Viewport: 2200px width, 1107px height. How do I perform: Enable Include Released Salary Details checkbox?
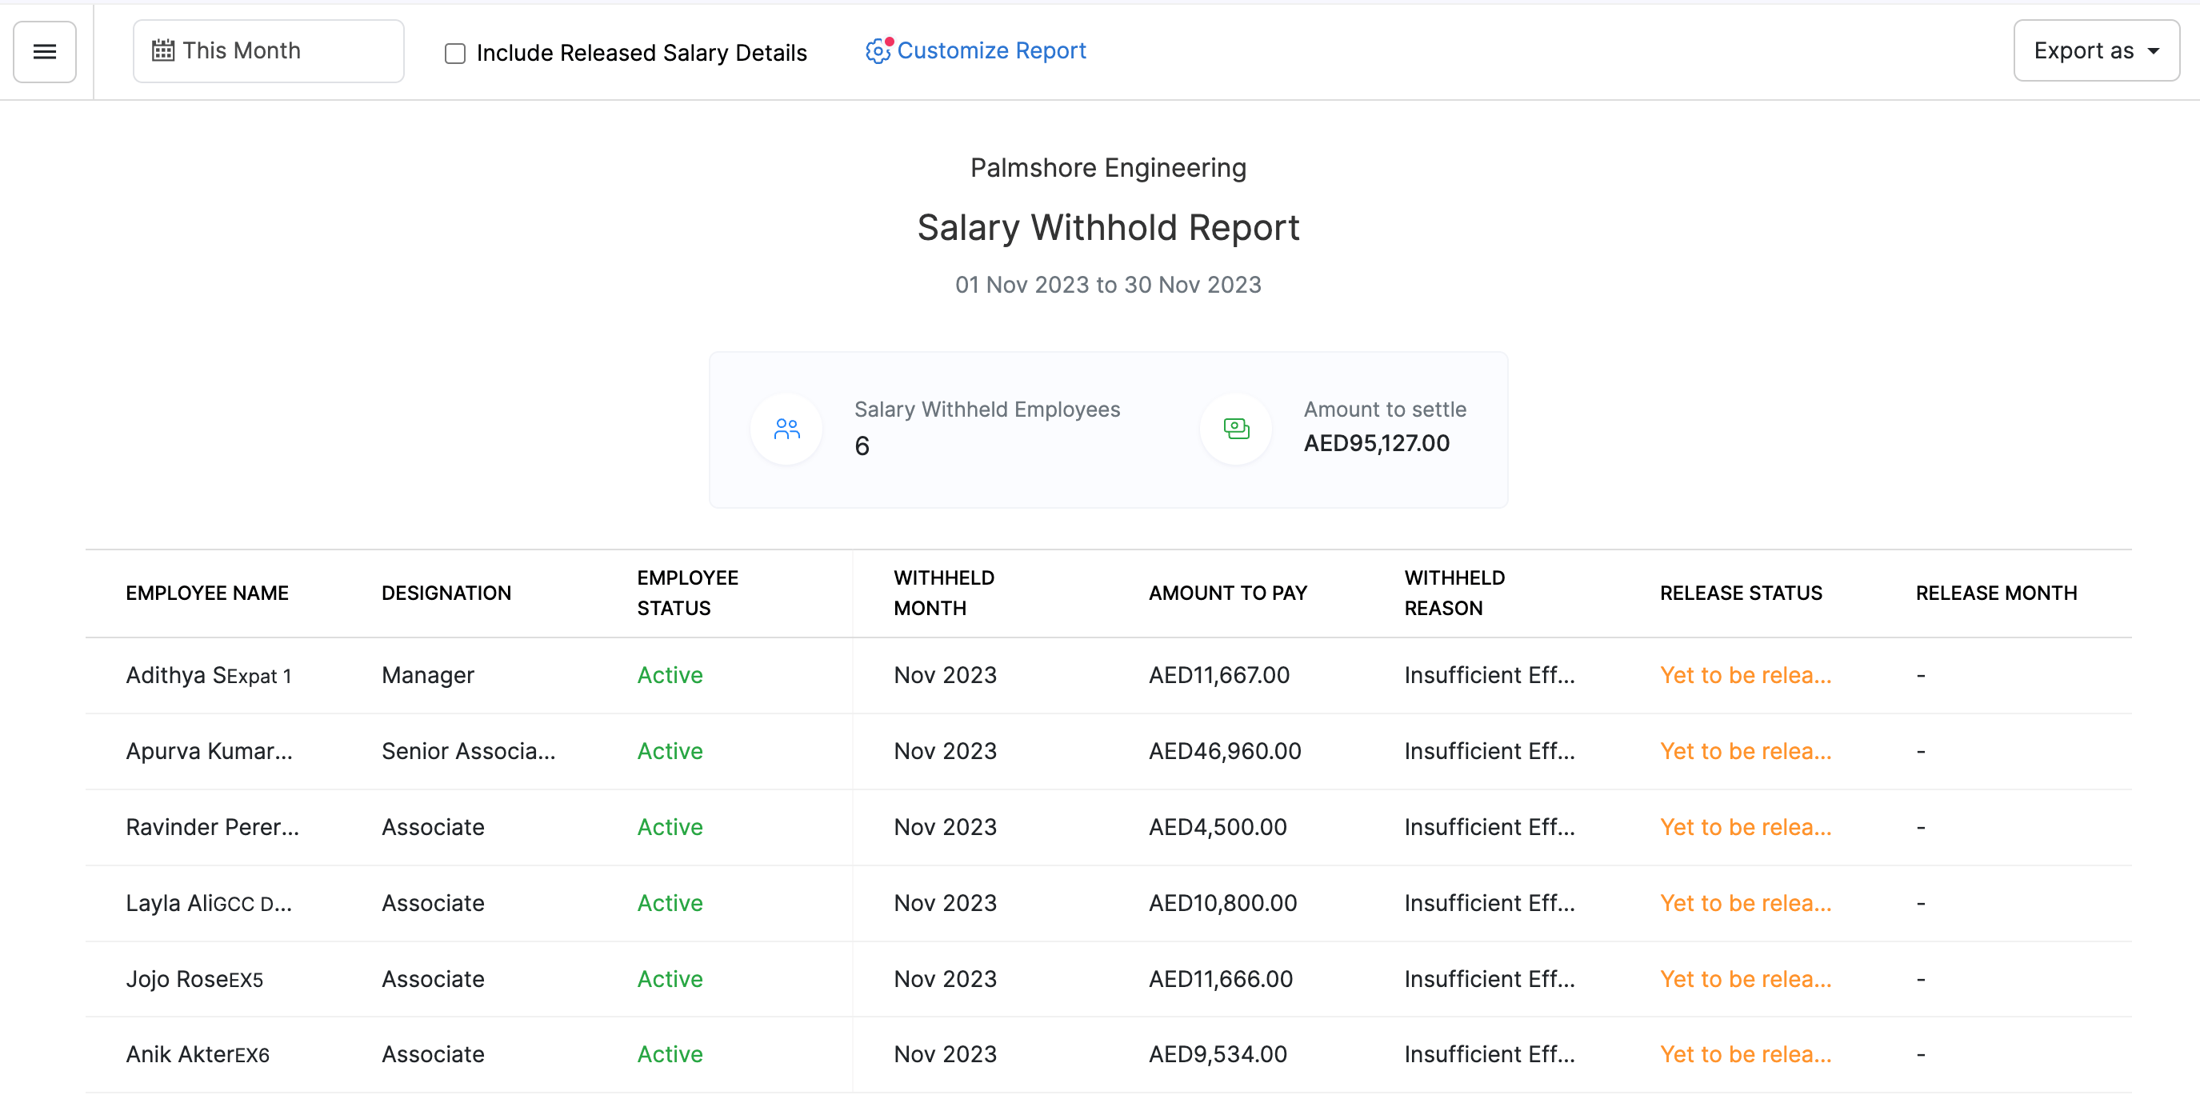pyautogui.click(x=455, y=54)
